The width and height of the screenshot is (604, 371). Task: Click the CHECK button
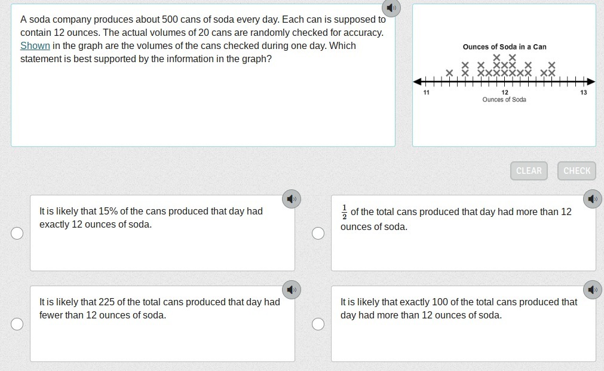pos(577,171)
